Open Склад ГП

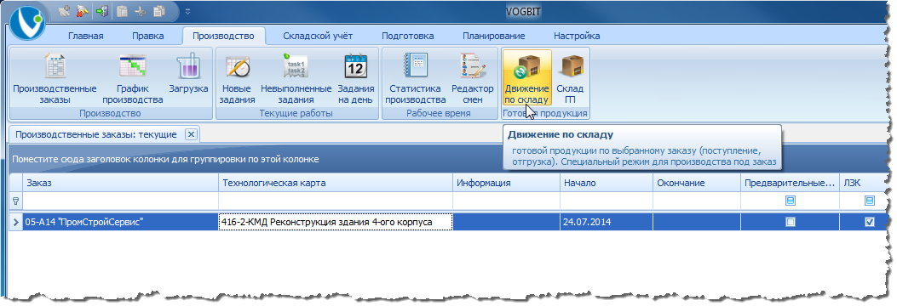[570, 78]
